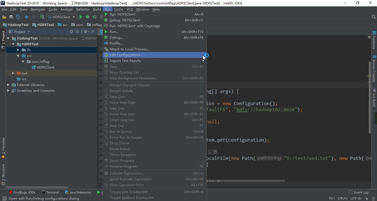Toggle tool window buttons square icon
The height and width of the screenshot is (201, 377).
coord(4,199)
